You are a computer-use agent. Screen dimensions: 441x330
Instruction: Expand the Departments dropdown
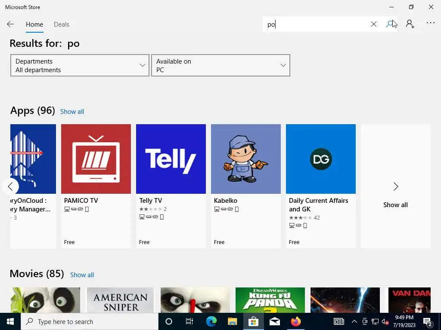tap(80, 65)
